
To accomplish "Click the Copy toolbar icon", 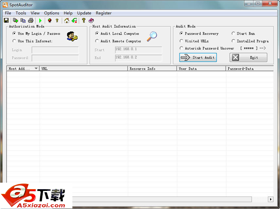I will pos(23,20).
